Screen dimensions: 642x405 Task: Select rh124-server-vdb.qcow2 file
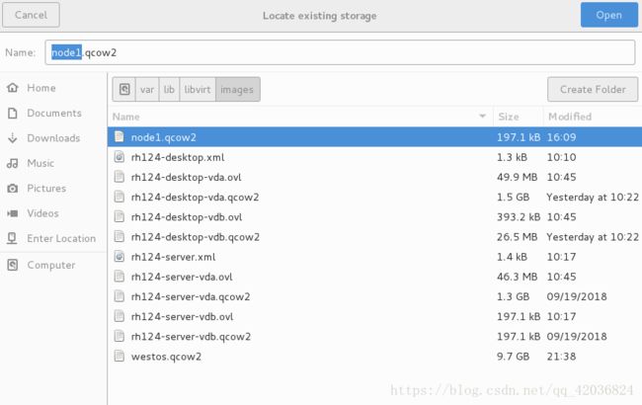pyautogui.click(x=374, y=337)
